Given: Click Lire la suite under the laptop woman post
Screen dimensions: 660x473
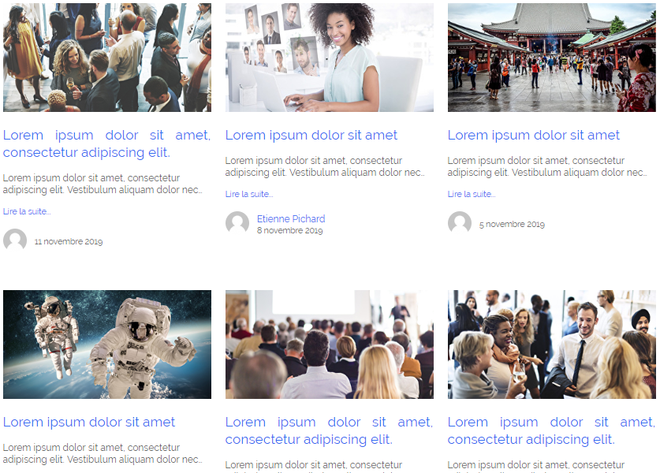Looking at the screenshot, I should click(x=248, y=194).
